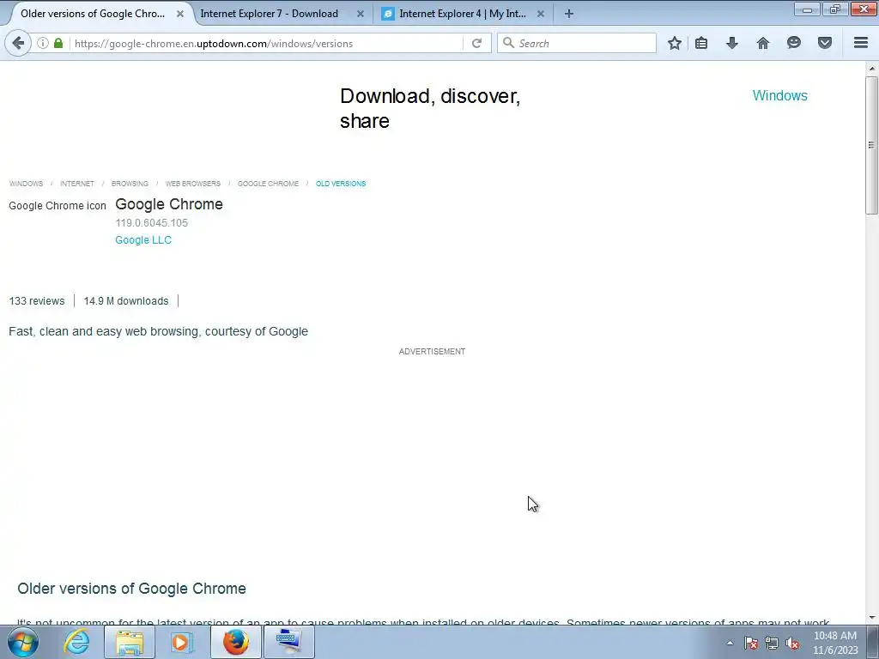Viewport: 879px width, 659px height.
Task: Click the 133 reviews text
Action: pyautogui.click(x=36, y=301)
